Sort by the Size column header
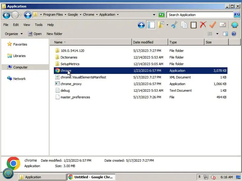The image size is (242, 181). [216, 42]
